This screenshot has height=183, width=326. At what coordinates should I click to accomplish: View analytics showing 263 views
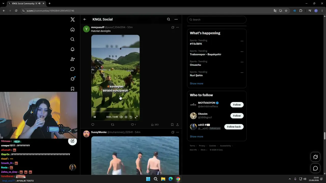point(155,125)
